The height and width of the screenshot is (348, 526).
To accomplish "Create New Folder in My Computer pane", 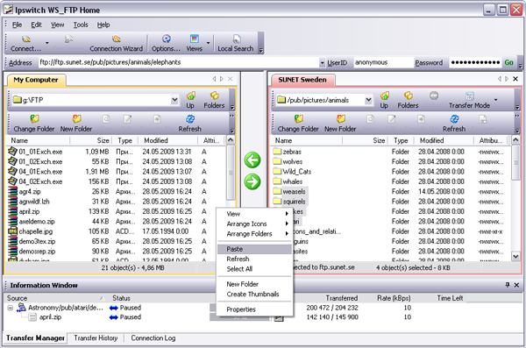I will [76, 124].
